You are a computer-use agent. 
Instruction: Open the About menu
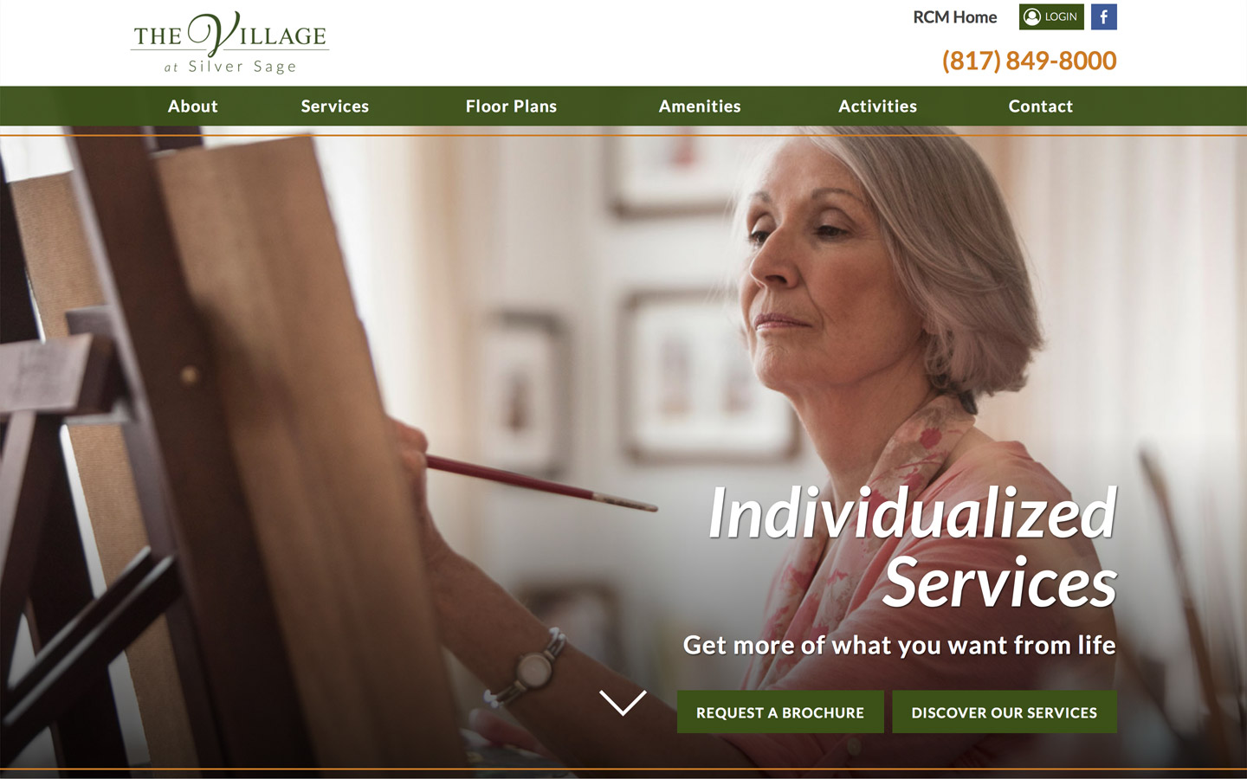pos(192,106)
